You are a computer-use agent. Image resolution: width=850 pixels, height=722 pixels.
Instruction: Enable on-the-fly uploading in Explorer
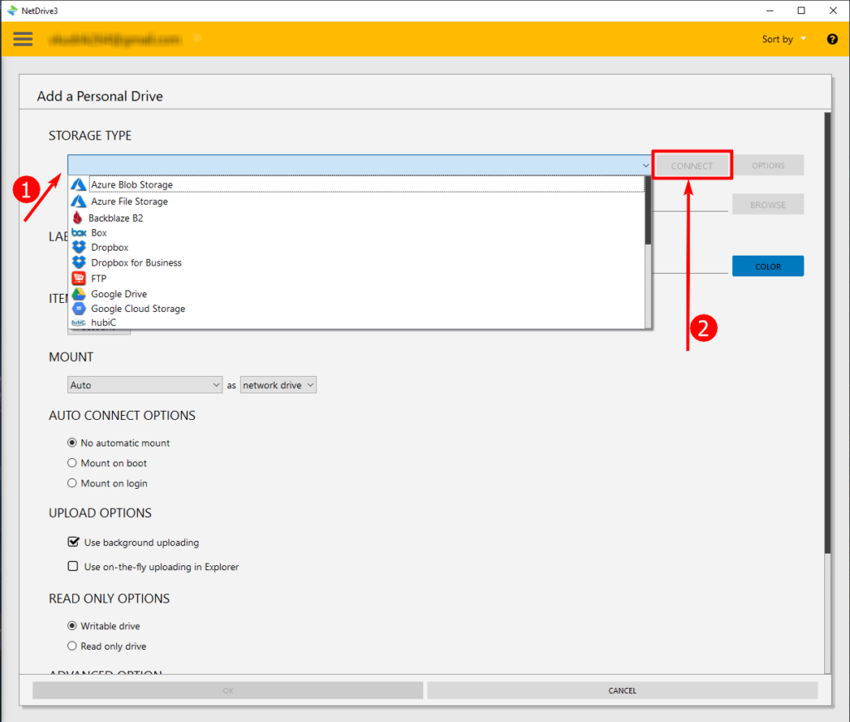pyautogui.click(x=73, y=567)
